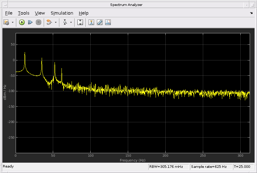Image resolution: width=257 pixels, height=173 pixels.
Task: Click the Highlight Simulink Block icon
Action: [49, 22]
